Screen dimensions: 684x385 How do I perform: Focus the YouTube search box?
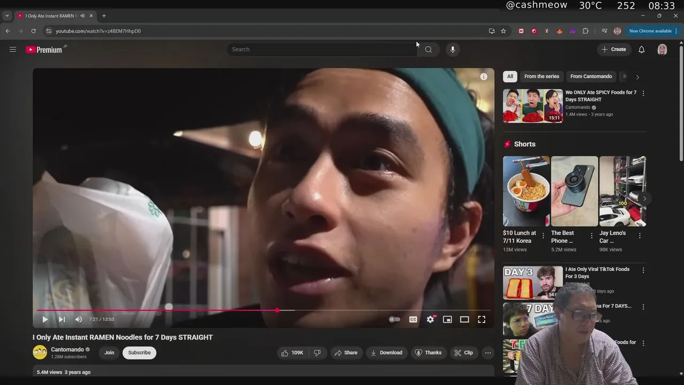click(x=322, y=49)
